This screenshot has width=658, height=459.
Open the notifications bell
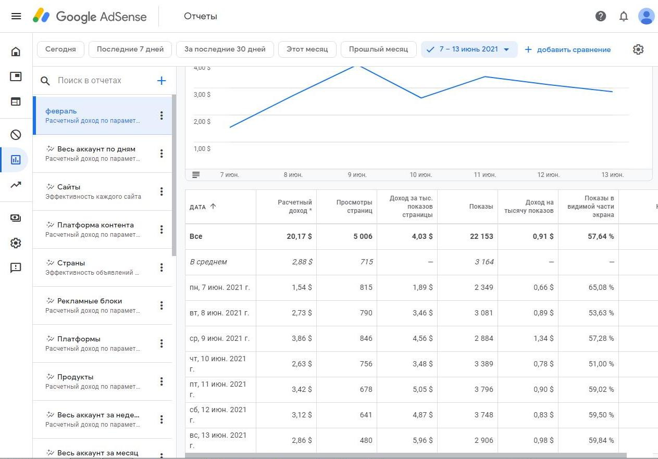pos(624,16)
